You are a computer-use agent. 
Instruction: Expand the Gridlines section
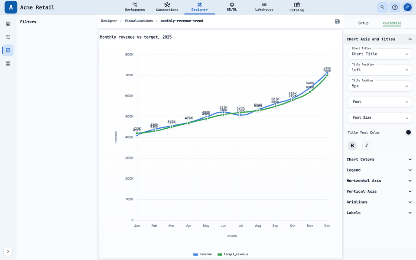click(380, 202)
